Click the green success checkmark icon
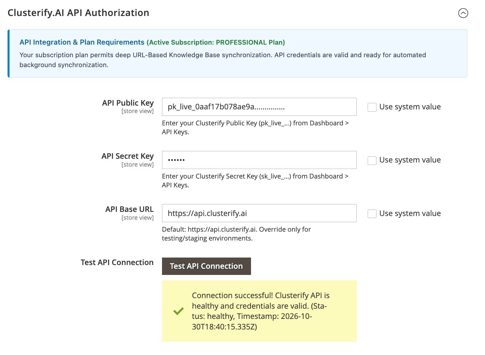The width and height of the screenshot is (485, 355). click(x=178, y=311)
